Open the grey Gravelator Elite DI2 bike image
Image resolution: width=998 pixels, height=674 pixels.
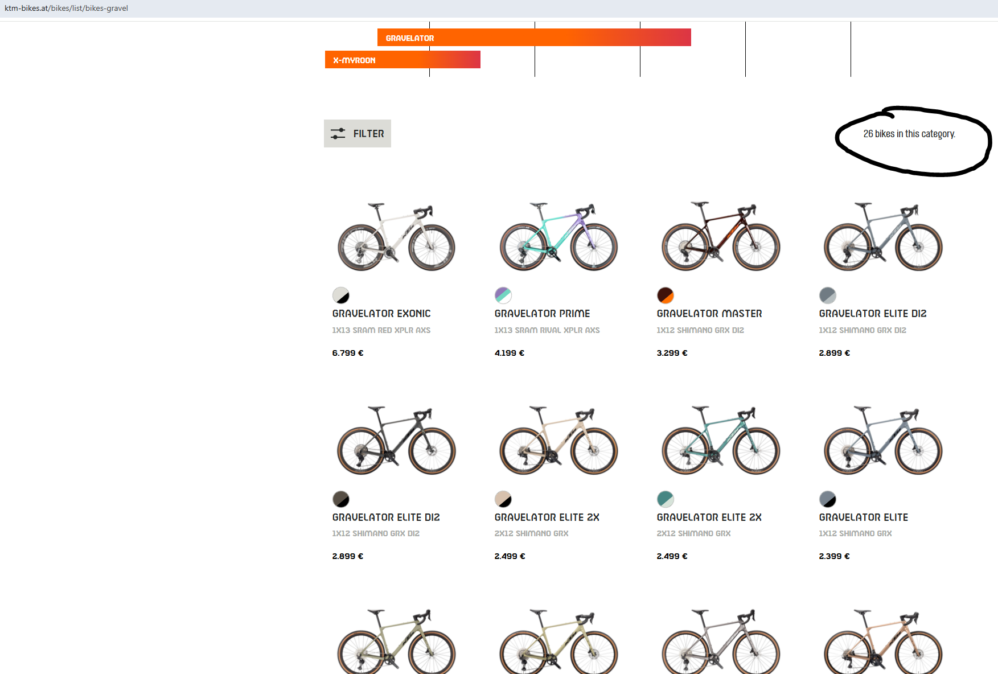(x=883, y=236)
